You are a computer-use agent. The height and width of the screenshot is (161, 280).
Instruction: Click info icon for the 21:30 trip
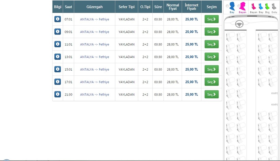click(x=58, y=94)
